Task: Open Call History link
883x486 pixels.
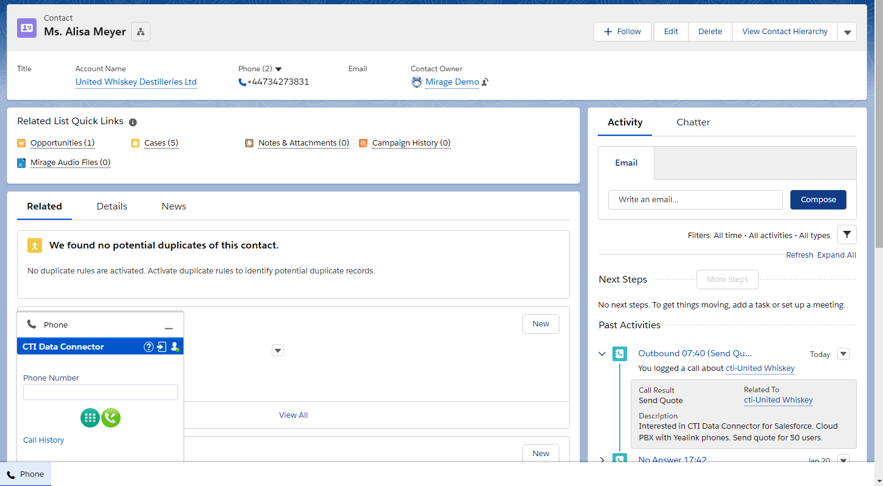Action: (43, 439)
